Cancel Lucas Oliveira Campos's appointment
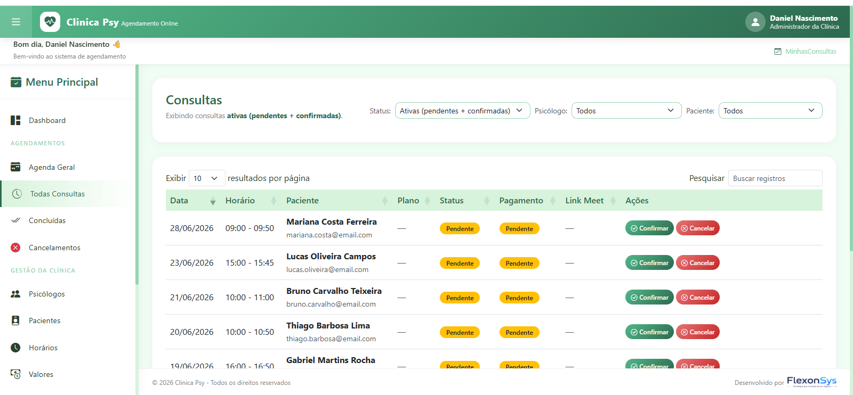Image resolution: width=853 pixels, height=395 pixels. pos(698,262)
